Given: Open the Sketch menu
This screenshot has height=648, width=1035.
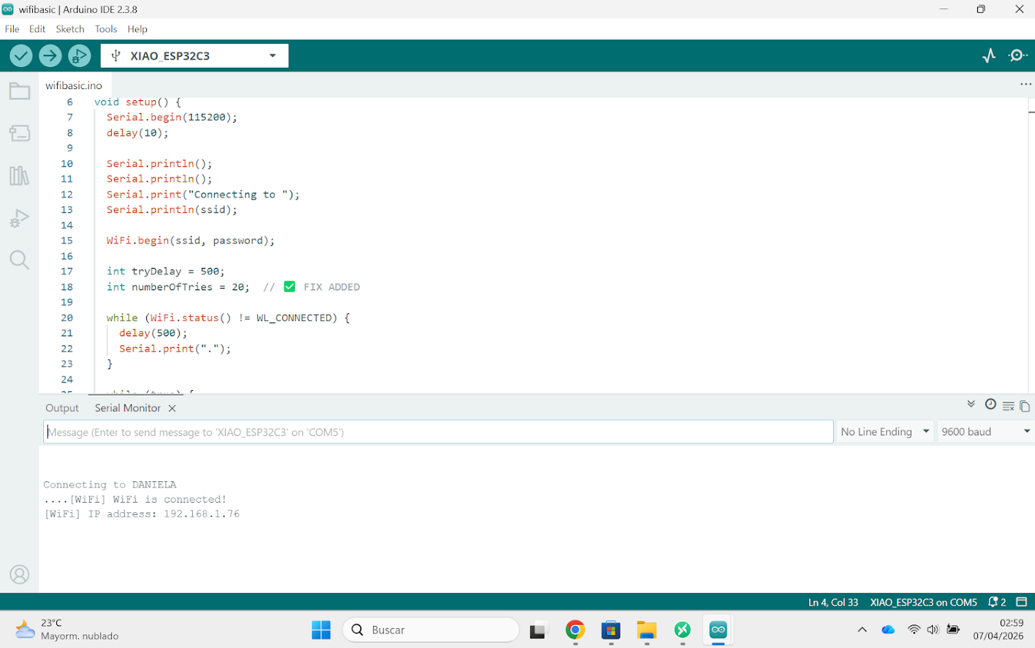Looking at the screenshot, I should 70,29.
